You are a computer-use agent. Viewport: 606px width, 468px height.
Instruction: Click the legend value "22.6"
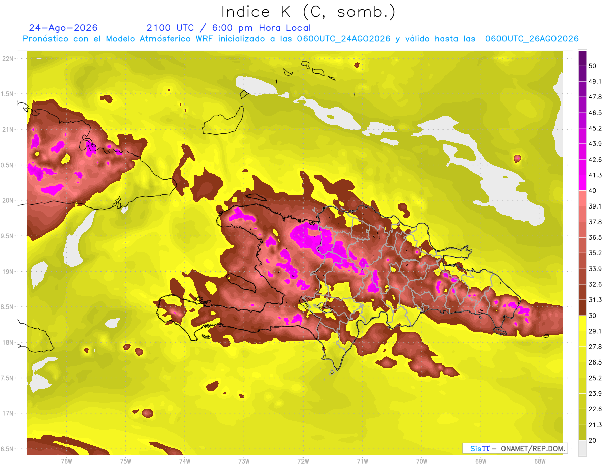(595, 409)
